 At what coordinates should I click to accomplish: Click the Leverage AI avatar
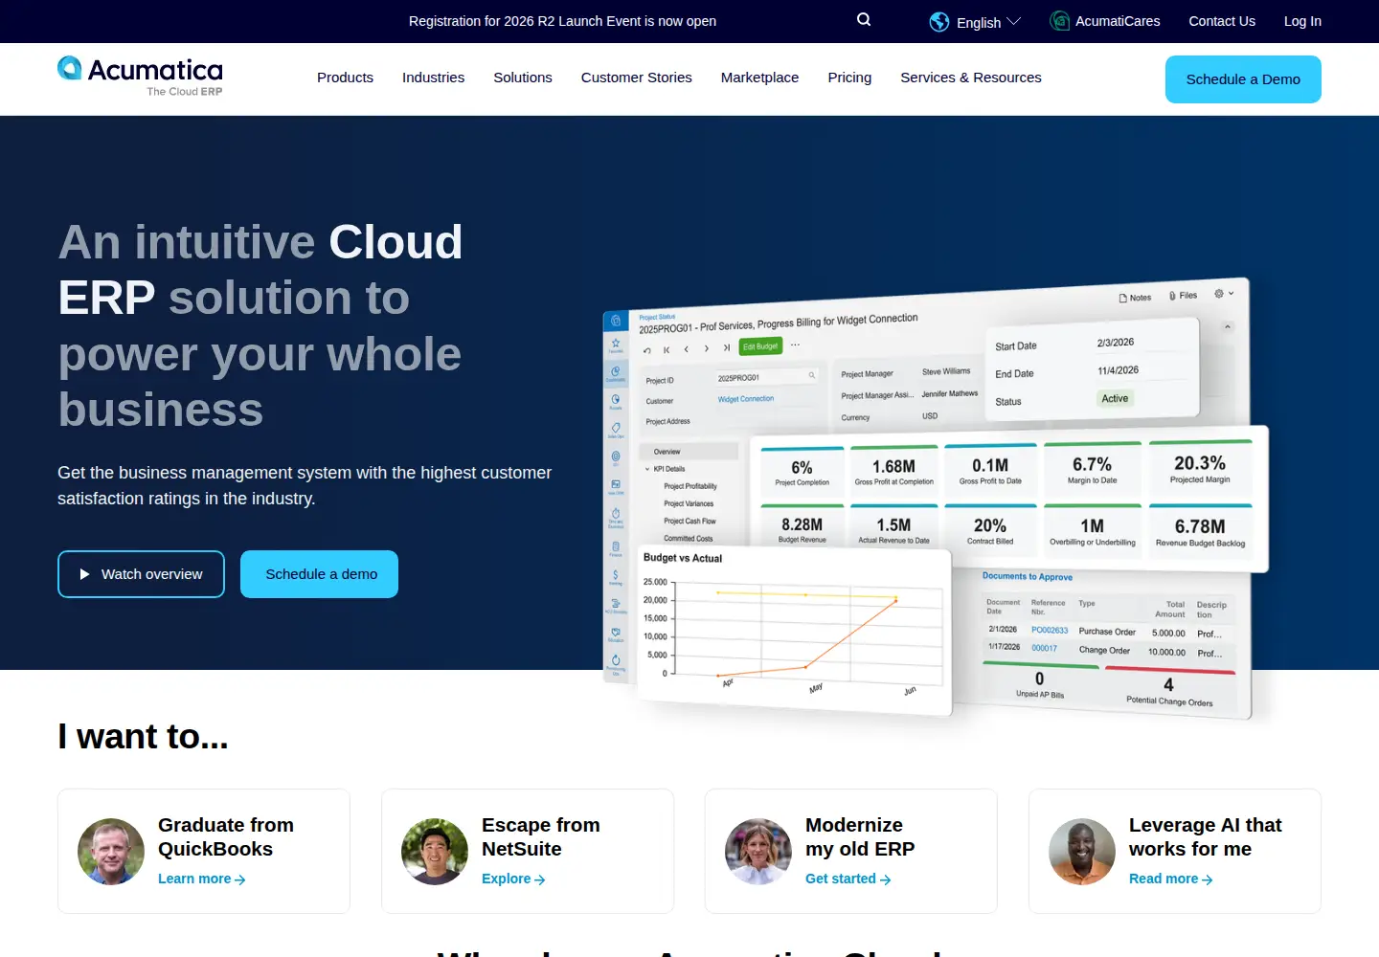click(x=1082, y=852)
